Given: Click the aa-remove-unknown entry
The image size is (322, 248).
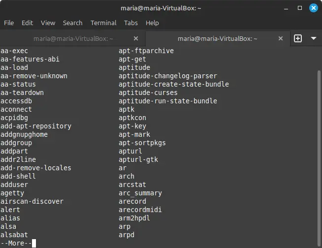Looking at the screenshot, I should point(34,76).
